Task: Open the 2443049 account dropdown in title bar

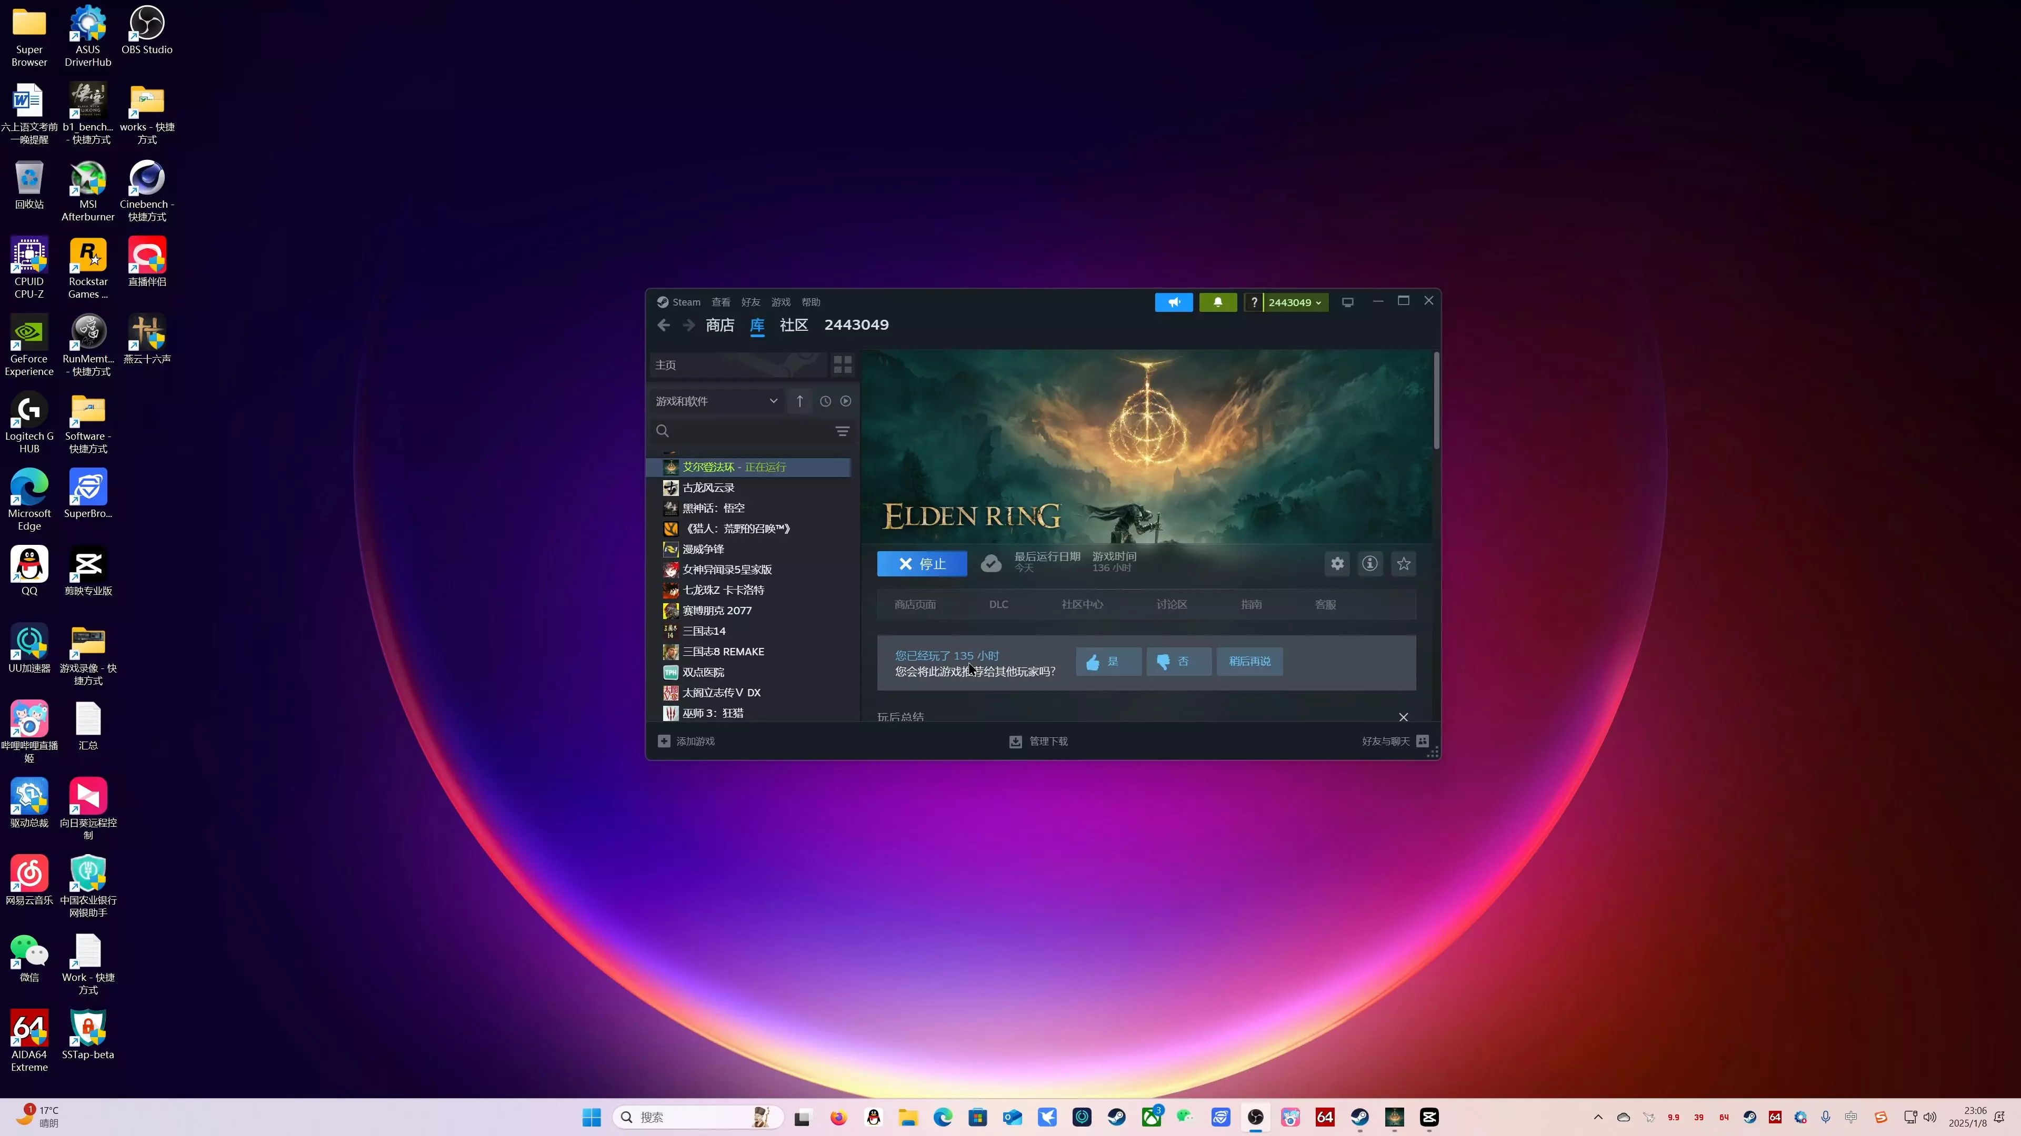Action: (1295, 302)
